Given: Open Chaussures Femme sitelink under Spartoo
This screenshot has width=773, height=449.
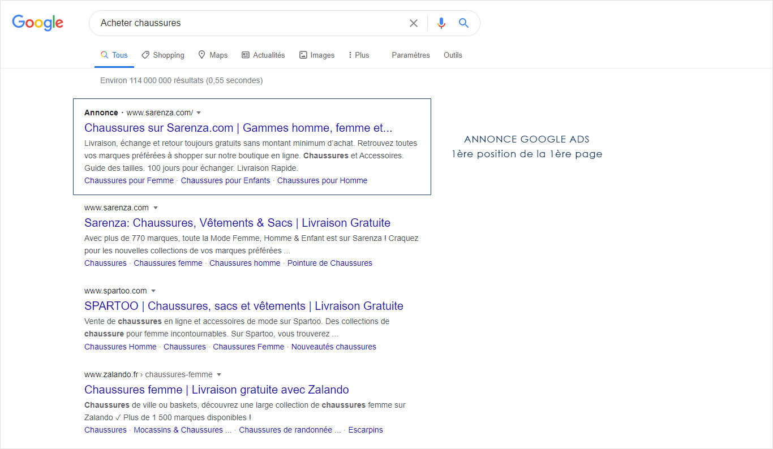Looking at the screenshot, I should click(248, 347).
